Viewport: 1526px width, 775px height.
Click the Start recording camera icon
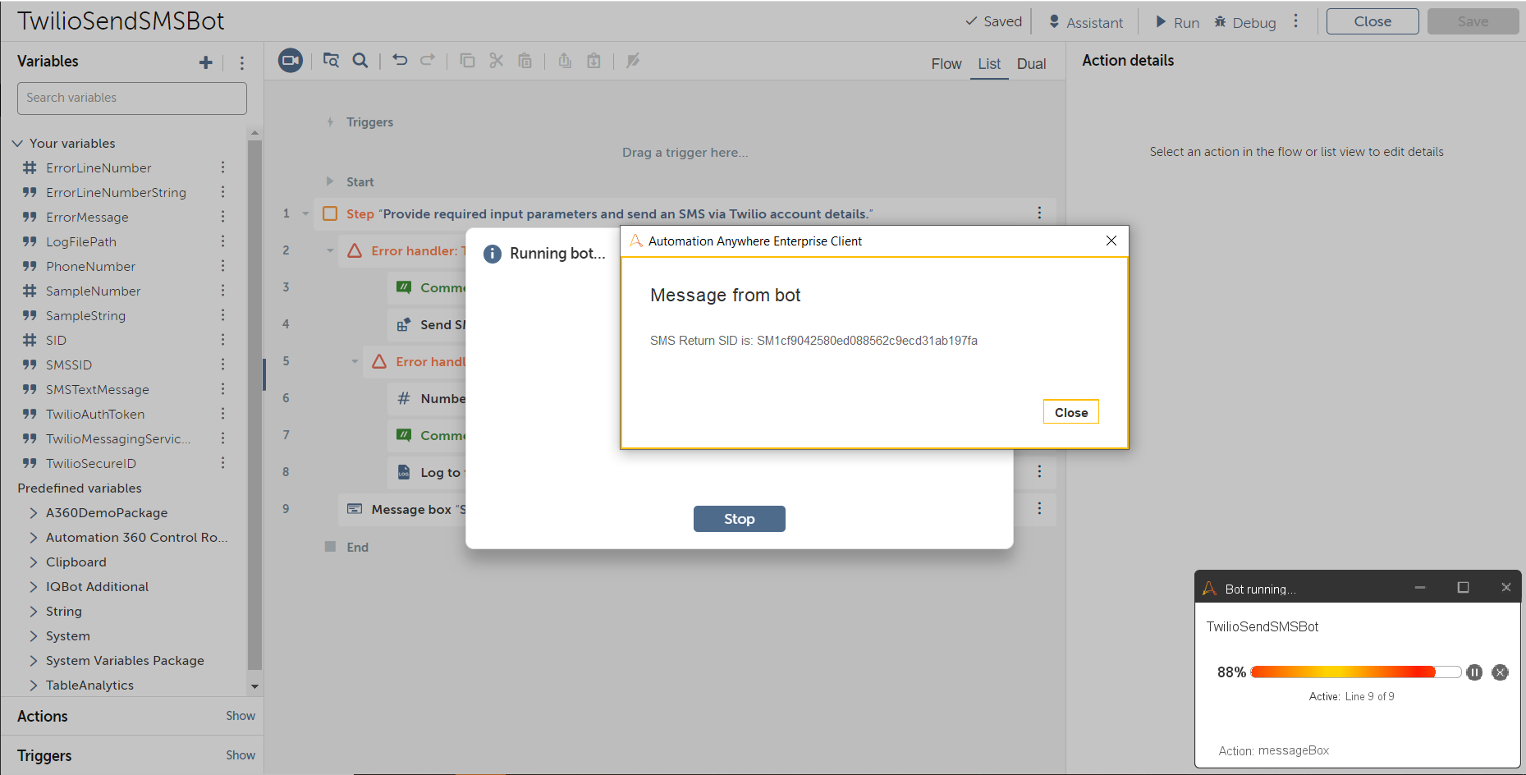[290, 60]
